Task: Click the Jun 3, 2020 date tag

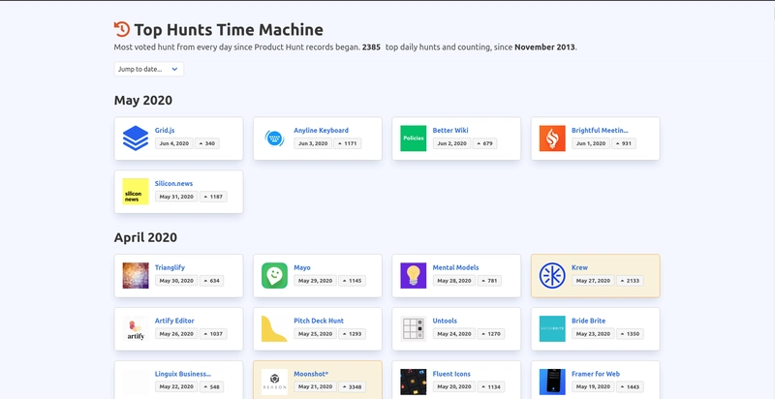Action: coord(313,143)
